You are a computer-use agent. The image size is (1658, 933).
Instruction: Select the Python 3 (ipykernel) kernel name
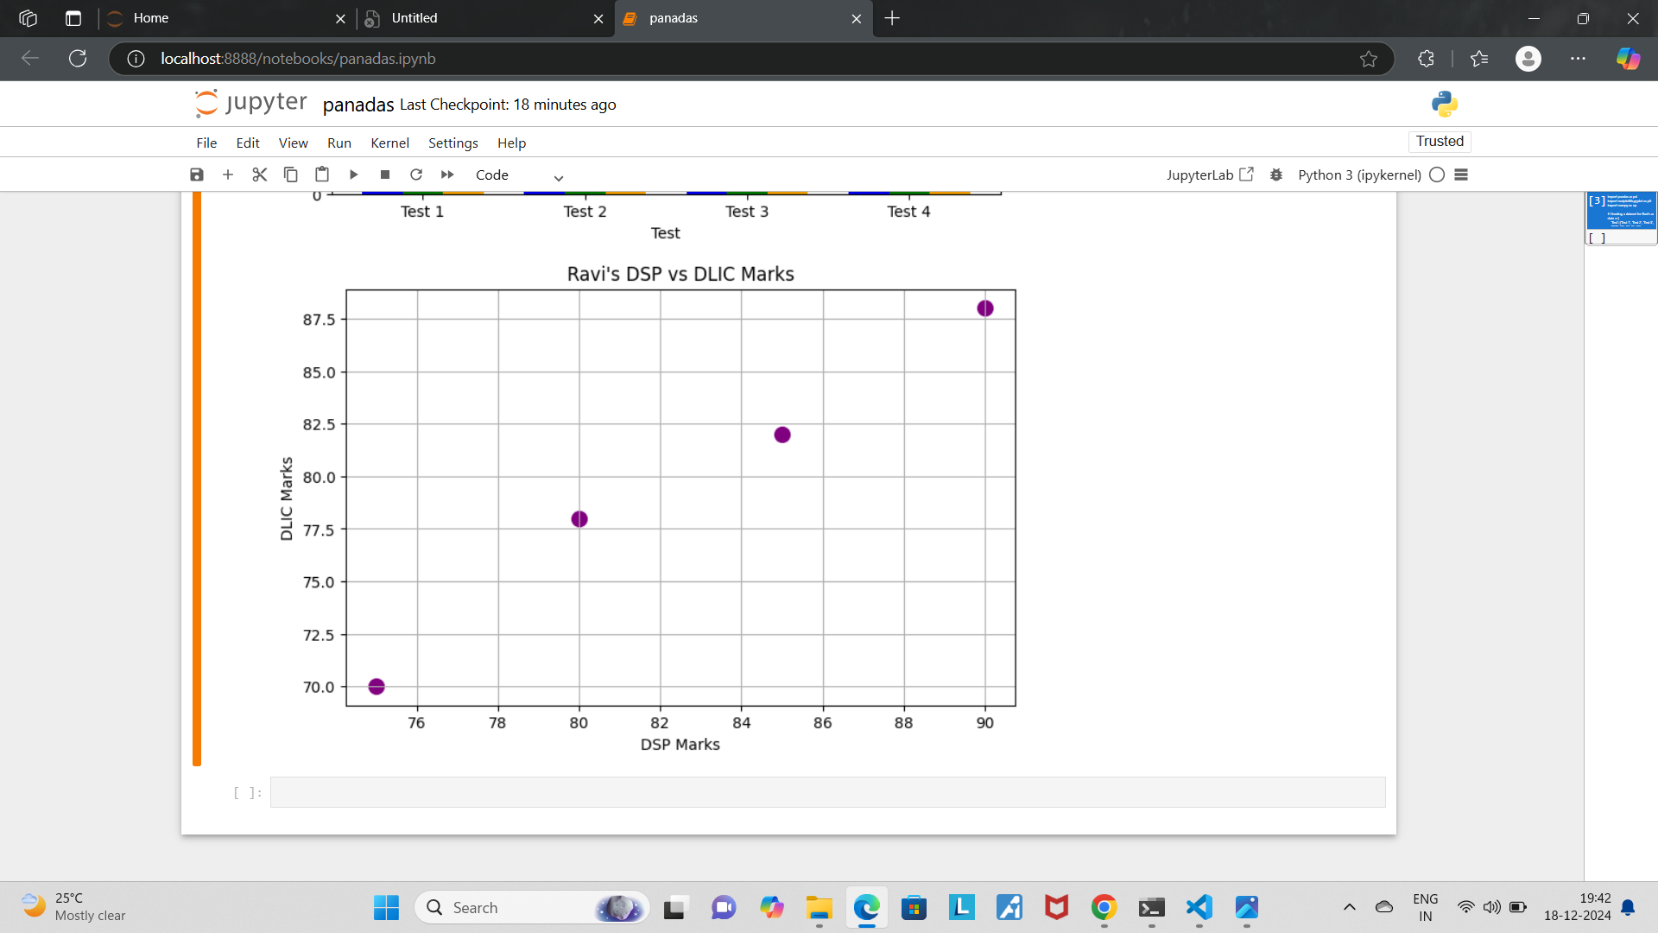click(1359, 175)
